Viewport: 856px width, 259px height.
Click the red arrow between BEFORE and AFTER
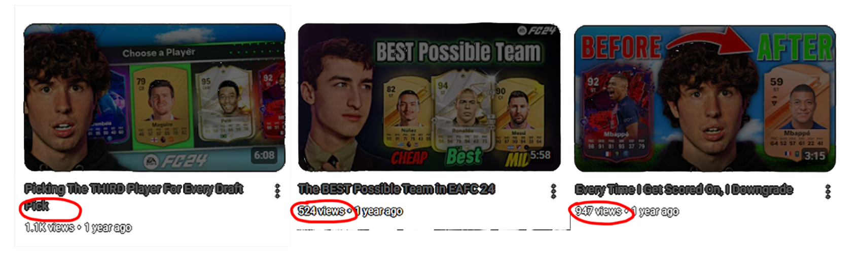coord(710,40)
